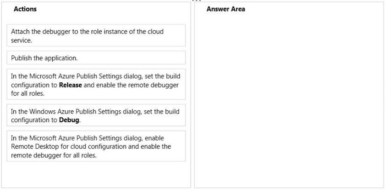Choose the Enable Remote Desktop action box
This screenshot has height=190, width=385.
pyautogui.click(x=96, y=146)
